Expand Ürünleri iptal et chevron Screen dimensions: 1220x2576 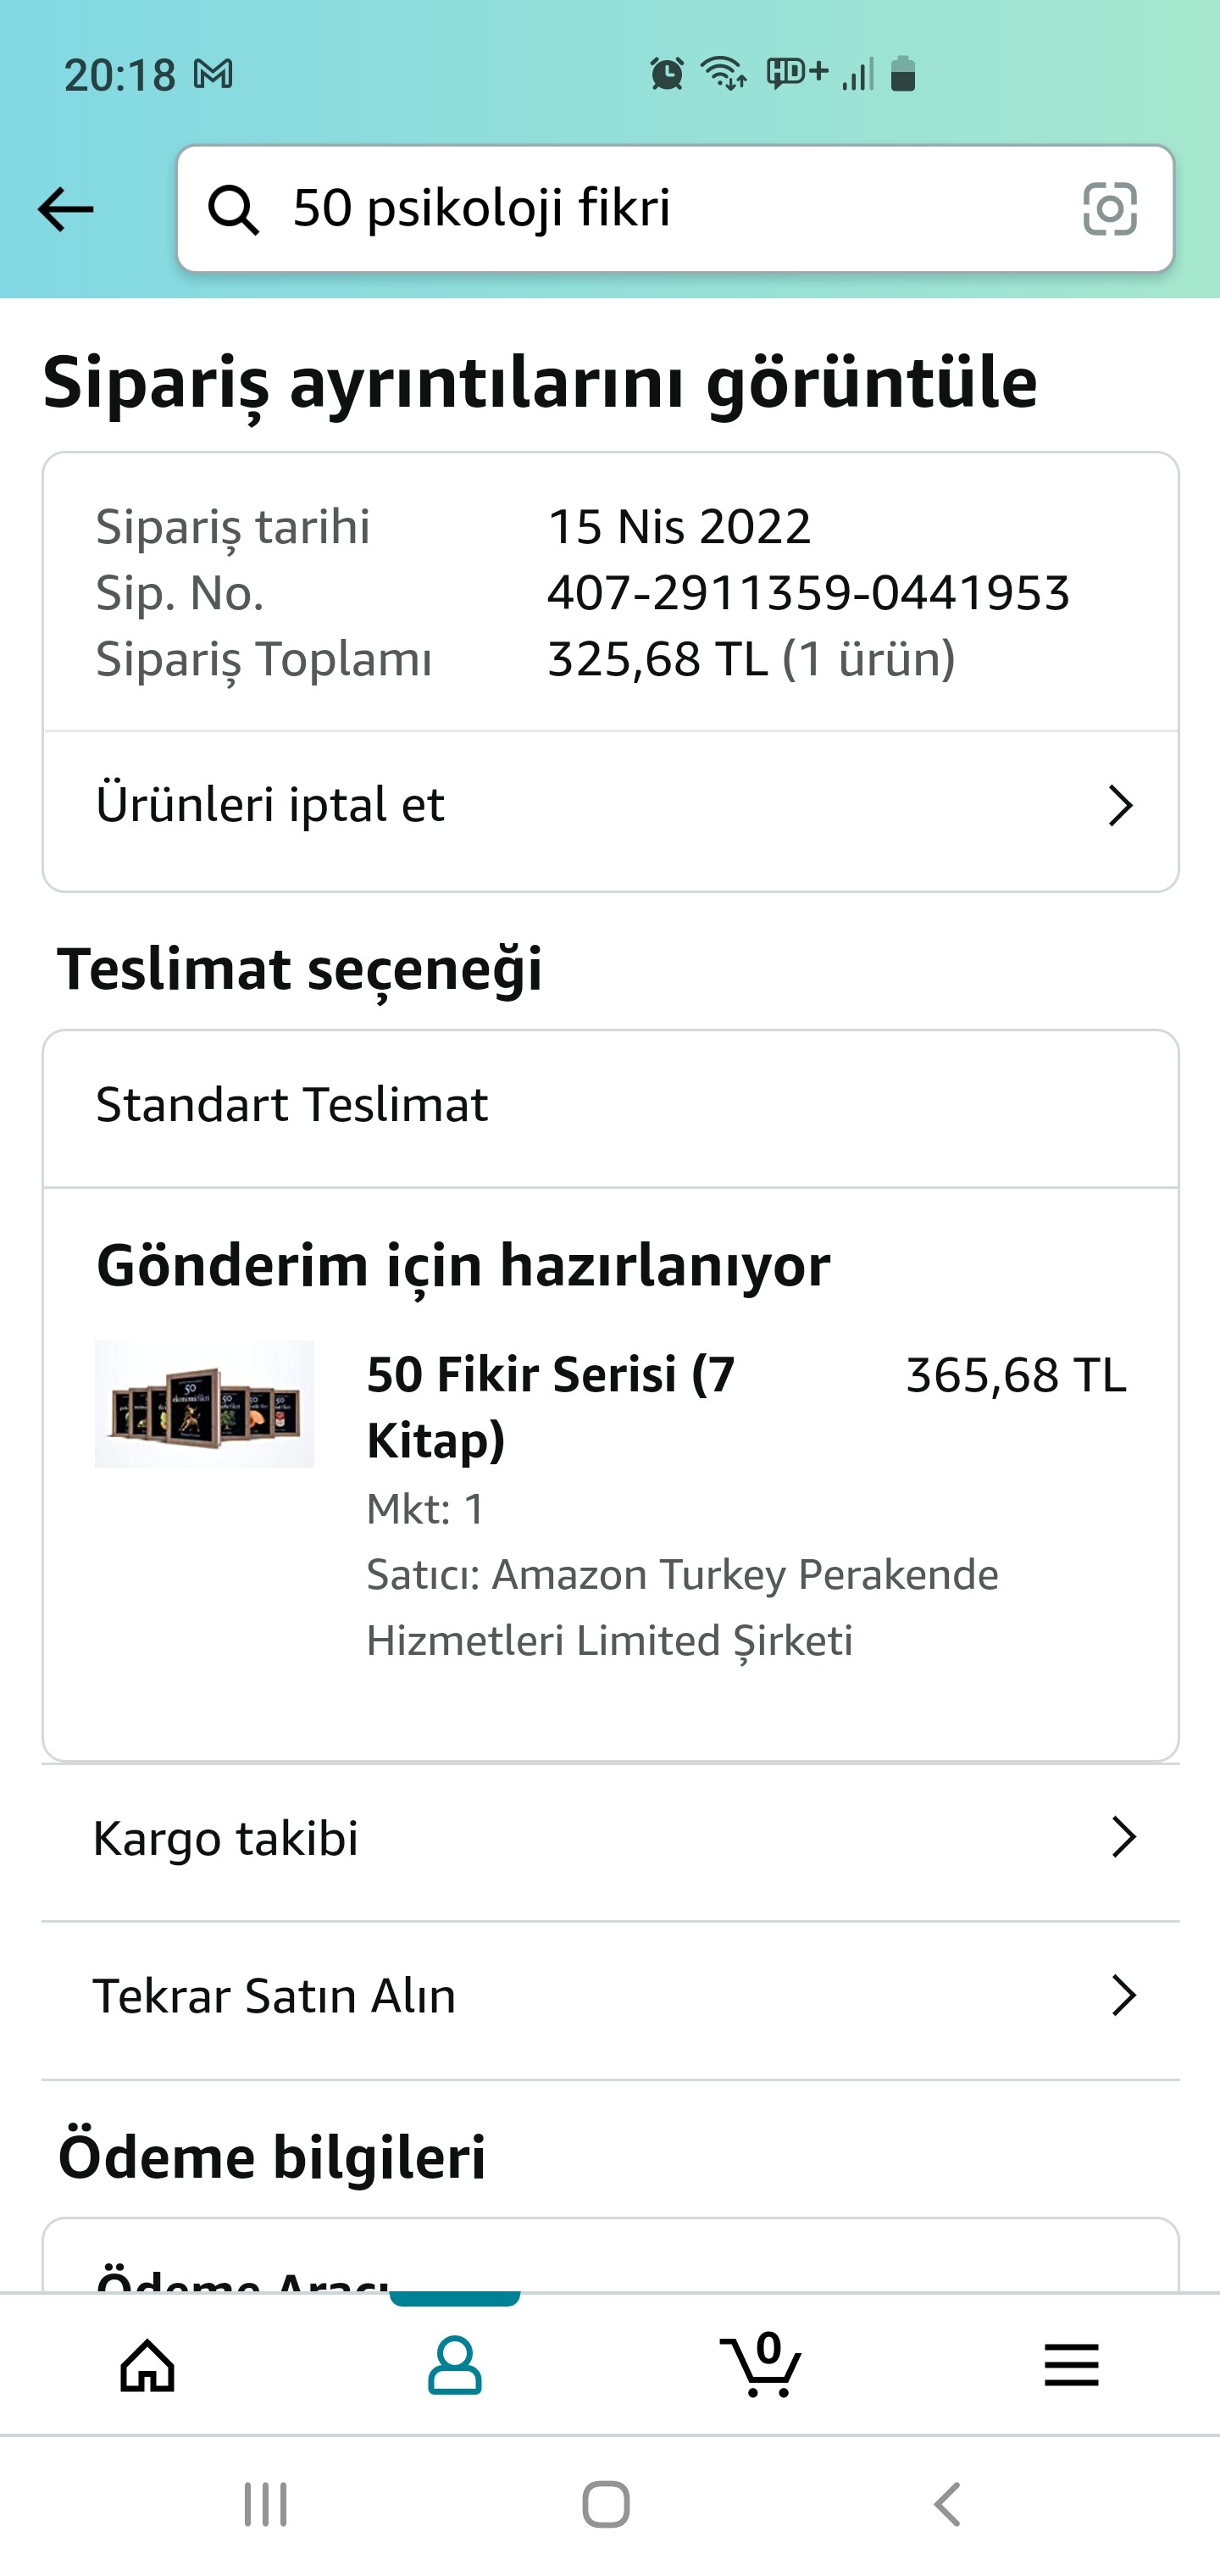point(1120,806)
